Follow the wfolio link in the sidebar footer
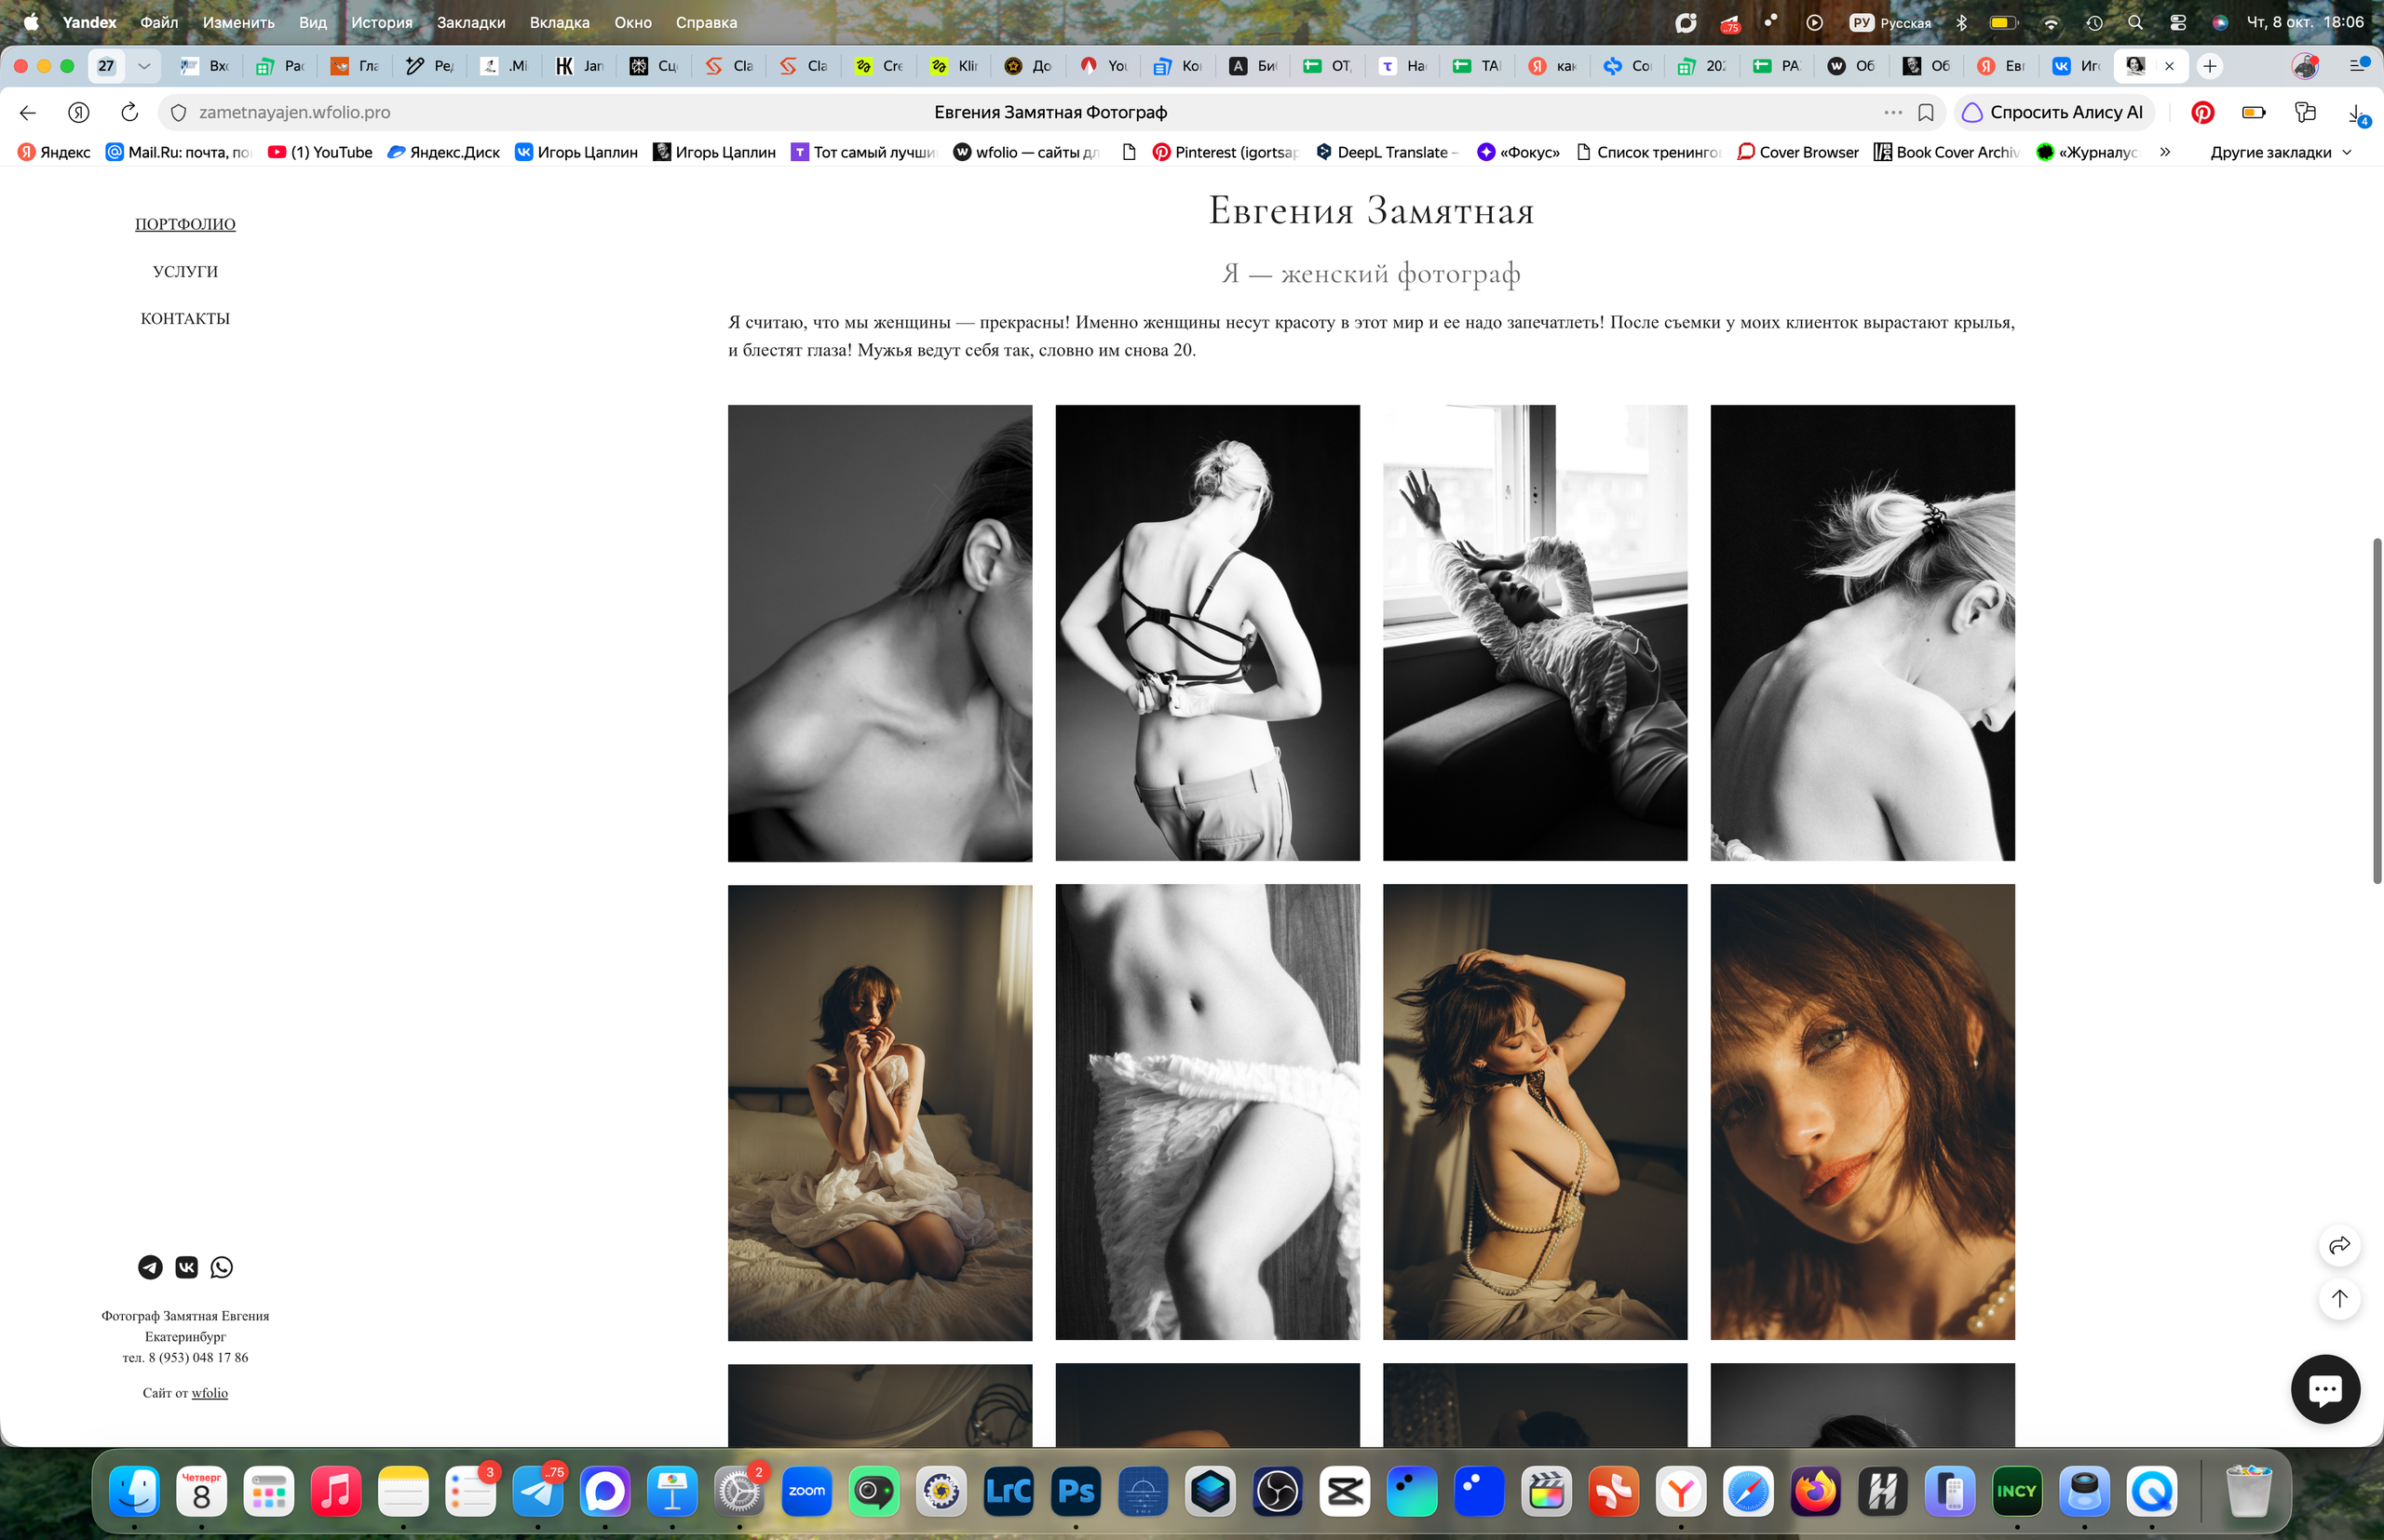Viewport: 2384px width, 1540px height. 210,1392
